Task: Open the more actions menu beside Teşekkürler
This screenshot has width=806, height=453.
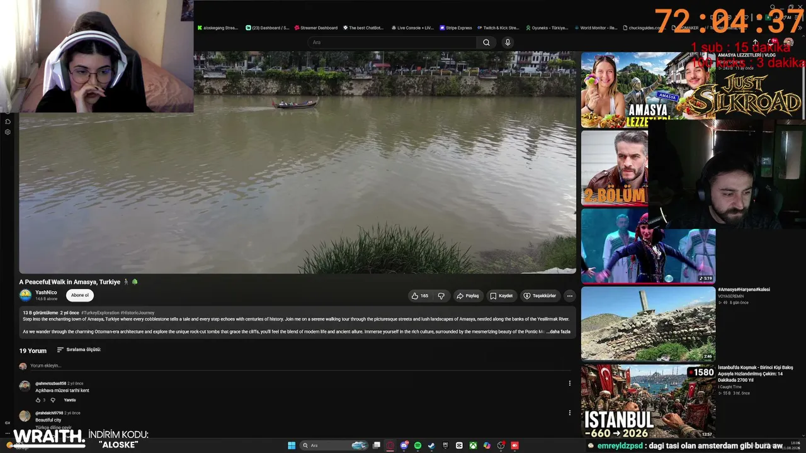Action: point(569,296)
